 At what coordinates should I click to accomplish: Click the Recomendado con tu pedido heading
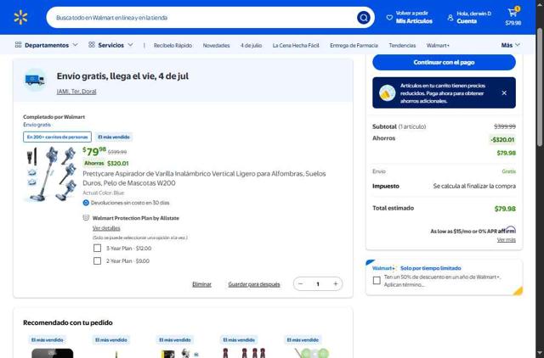[x=68, y=322]
